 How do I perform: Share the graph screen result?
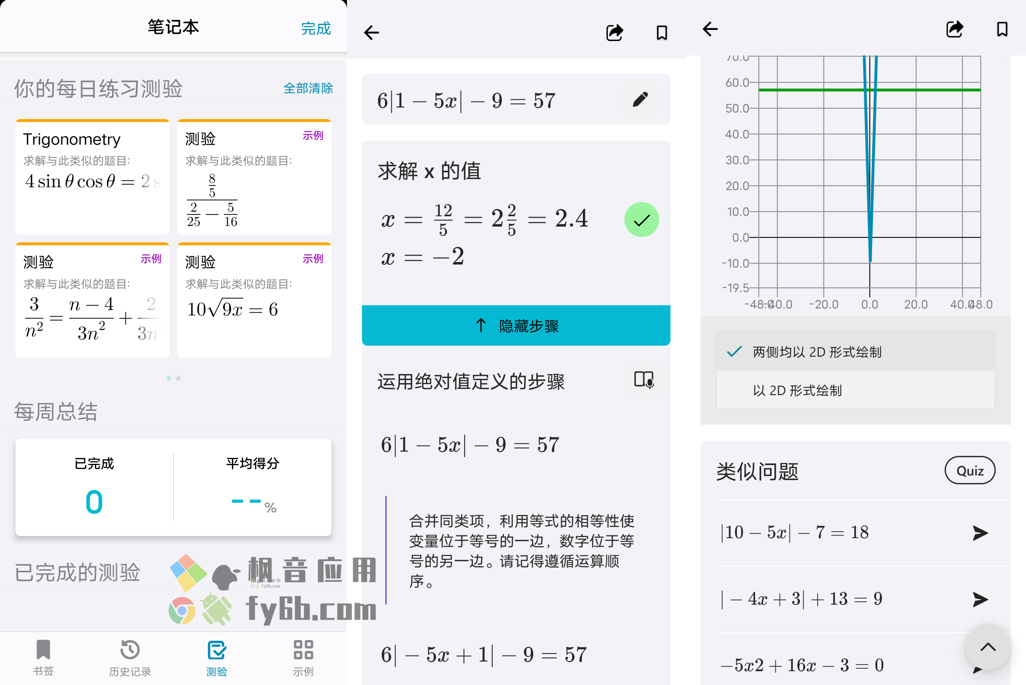click(x=954, y=29)
